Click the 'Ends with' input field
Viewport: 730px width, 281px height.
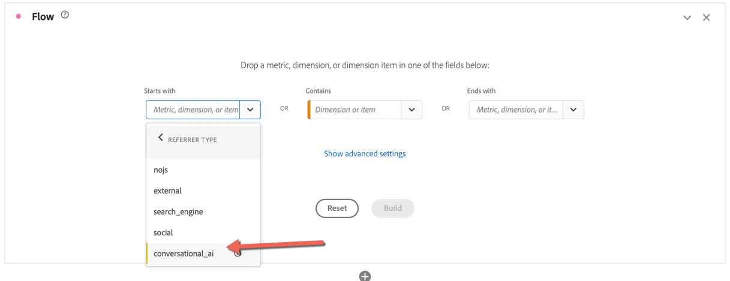pyautogui.click(x=516, y=110)
